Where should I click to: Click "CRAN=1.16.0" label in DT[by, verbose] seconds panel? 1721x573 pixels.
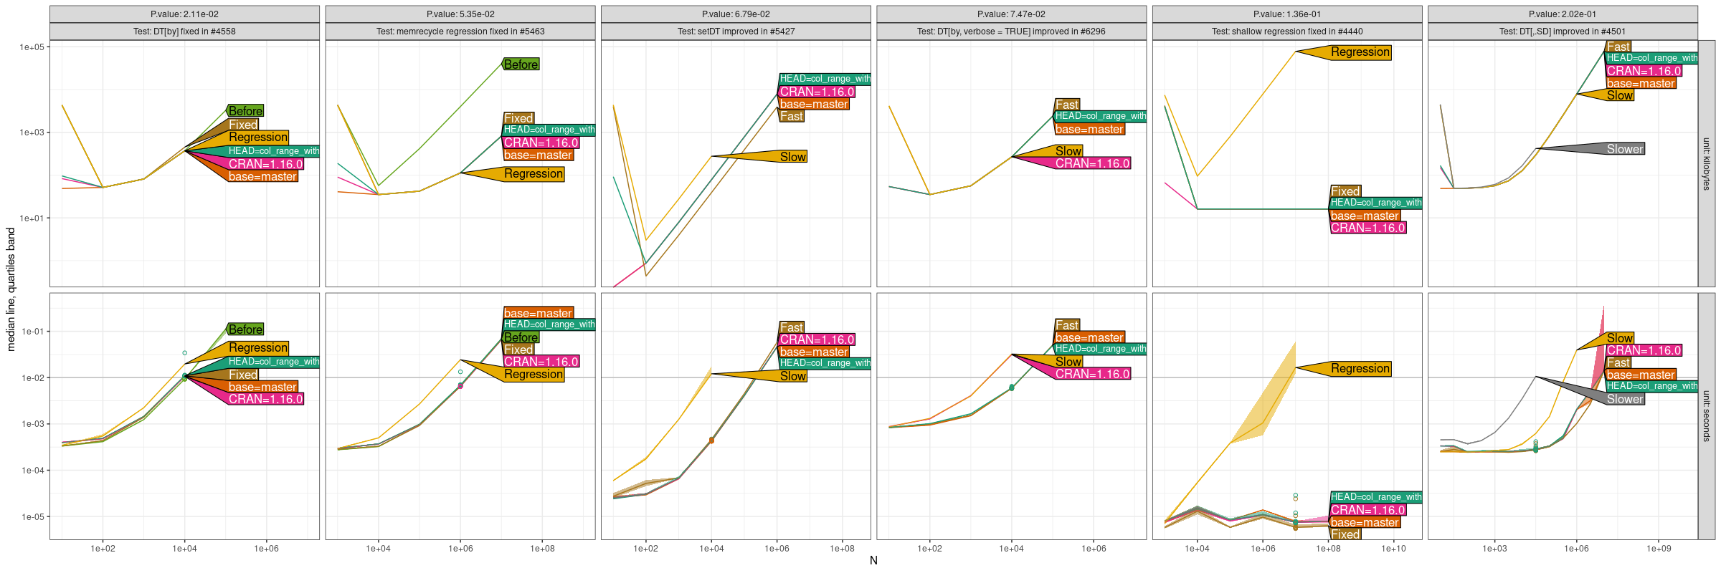tap(1092, 374)
